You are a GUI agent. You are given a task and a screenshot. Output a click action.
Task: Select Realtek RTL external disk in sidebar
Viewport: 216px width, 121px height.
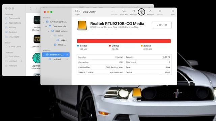coord(56,54)
